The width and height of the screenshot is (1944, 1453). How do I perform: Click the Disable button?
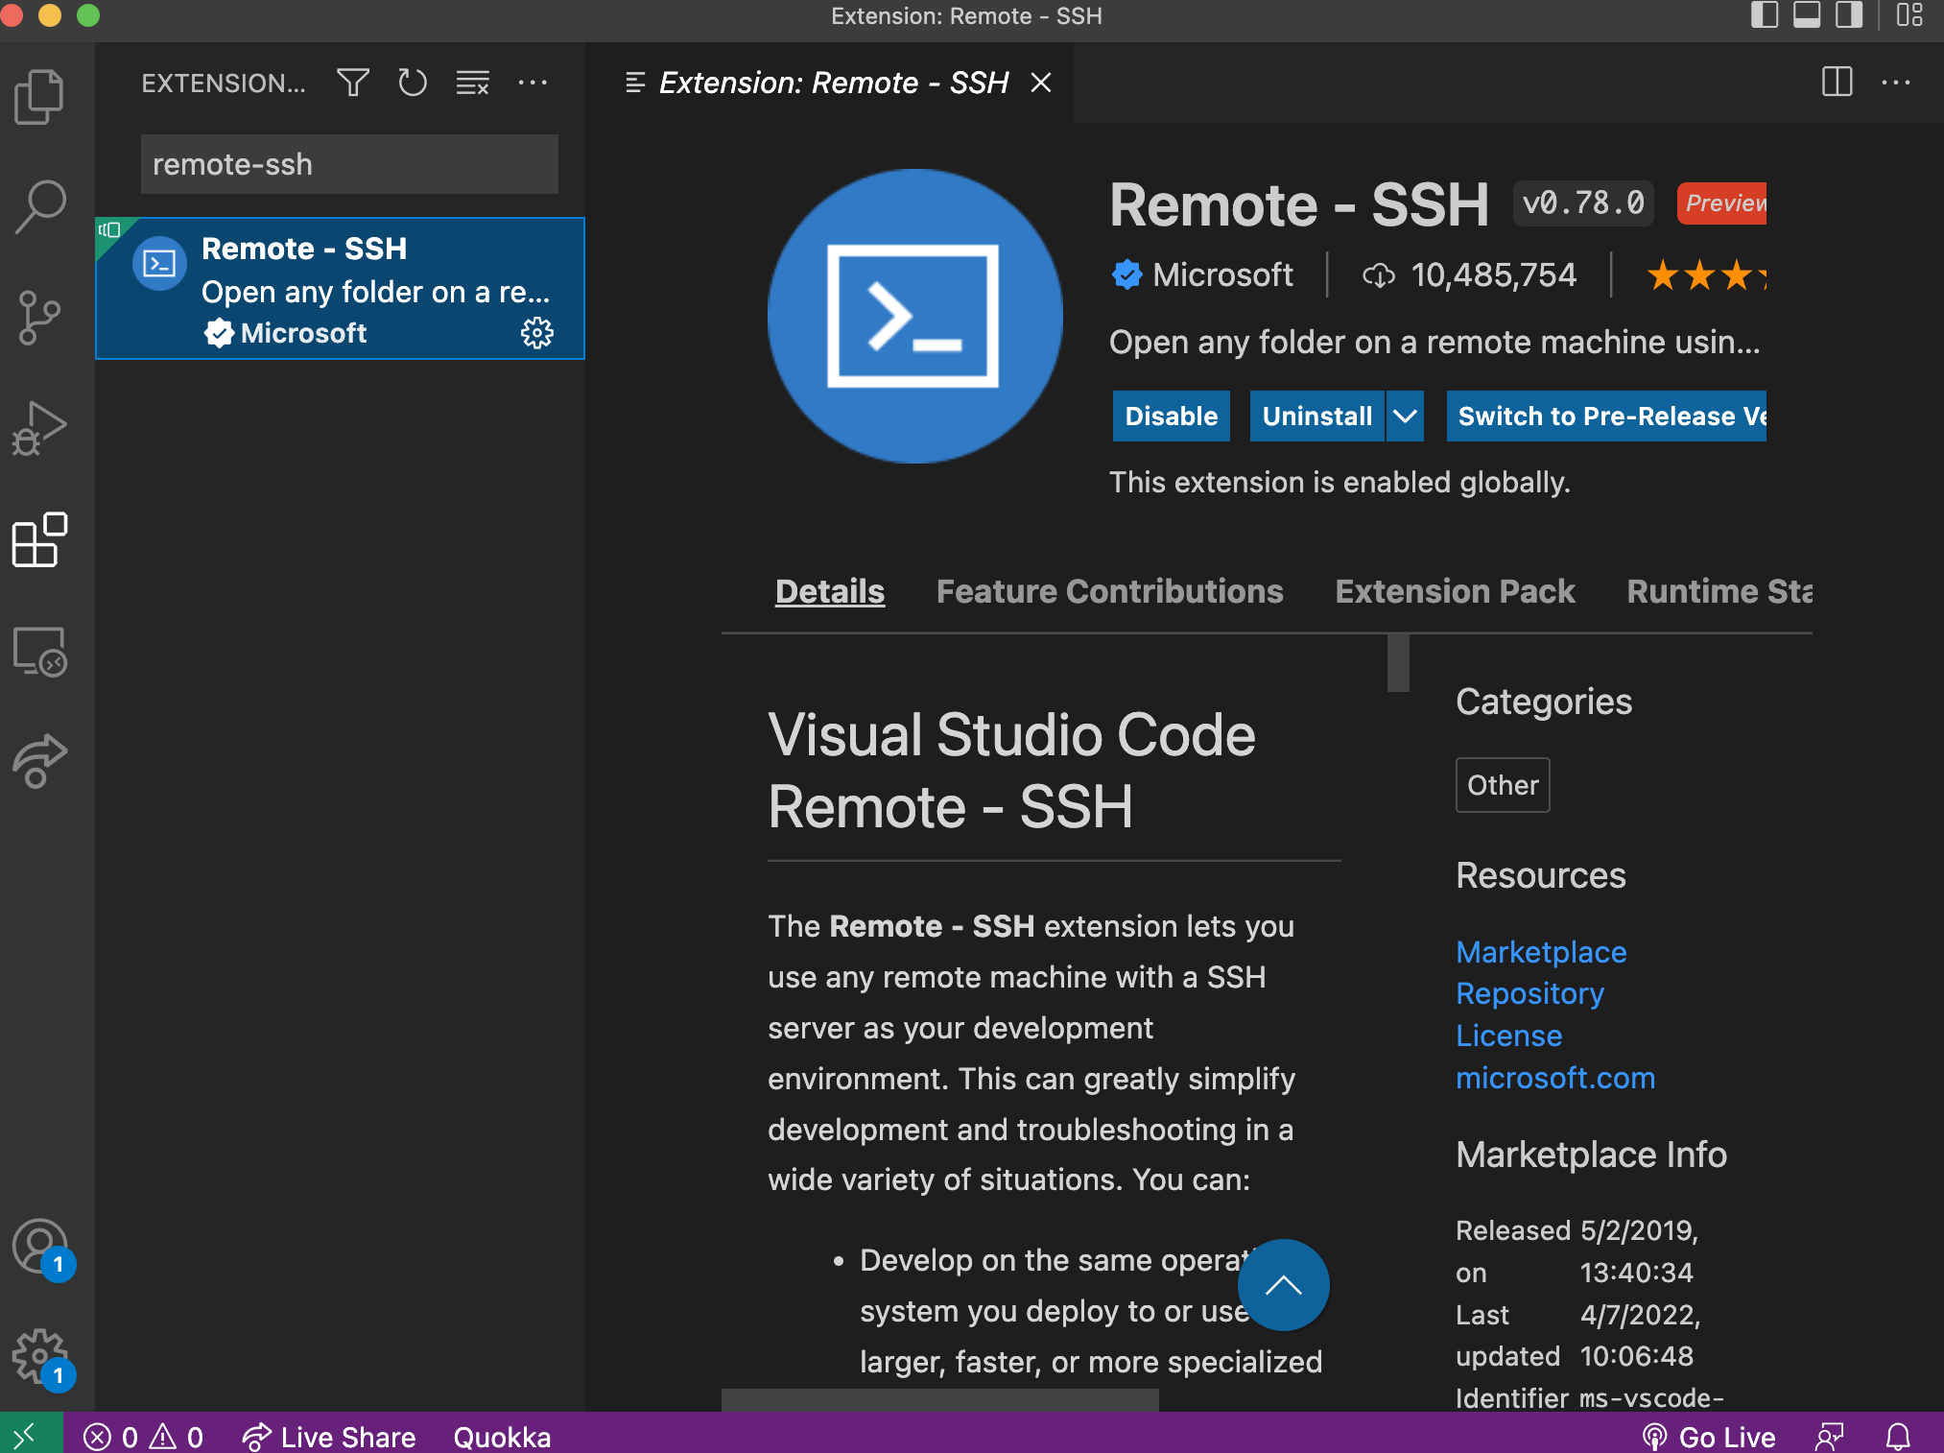coord(1171,417)
